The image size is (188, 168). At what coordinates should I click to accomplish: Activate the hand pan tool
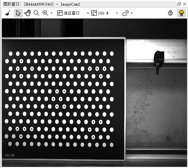click(27, 13)
